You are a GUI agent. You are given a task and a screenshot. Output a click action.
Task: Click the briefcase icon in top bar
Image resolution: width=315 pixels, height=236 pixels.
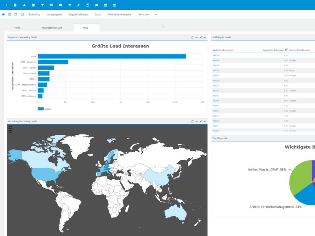[60, 5]
